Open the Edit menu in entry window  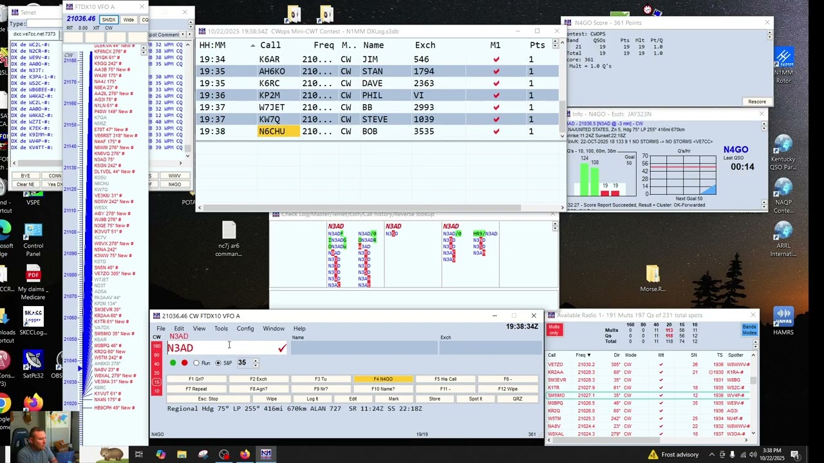(x=179, y=329)
